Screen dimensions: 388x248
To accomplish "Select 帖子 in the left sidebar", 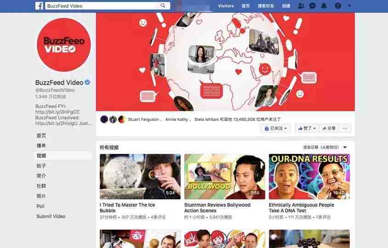I will [41, 166].
